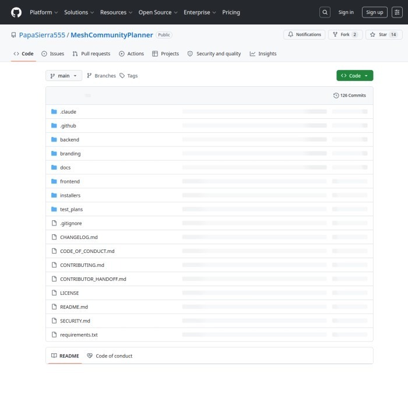The image size is (408, 408).
Task: Click the Sign in link
Action: (x=346, y=12)
